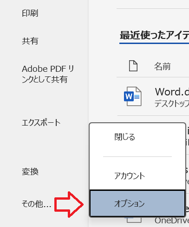Select 変換 (Convert) in the sidebar
This screenshot has height=227, width=189.
point(30,171)
